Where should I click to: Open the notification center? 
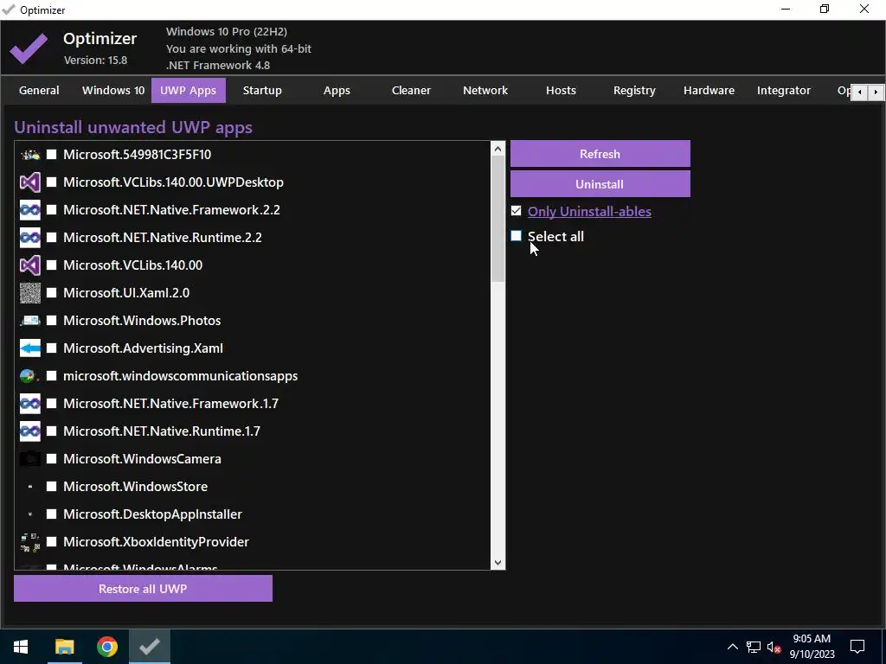(x=857, y=647)
